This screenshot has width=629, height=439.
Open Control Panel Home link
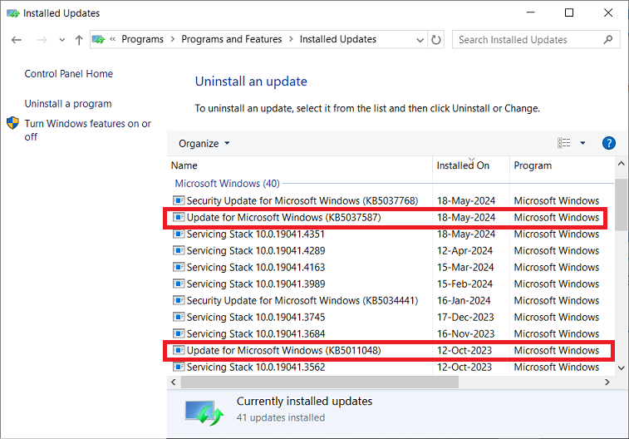[68, 74]
